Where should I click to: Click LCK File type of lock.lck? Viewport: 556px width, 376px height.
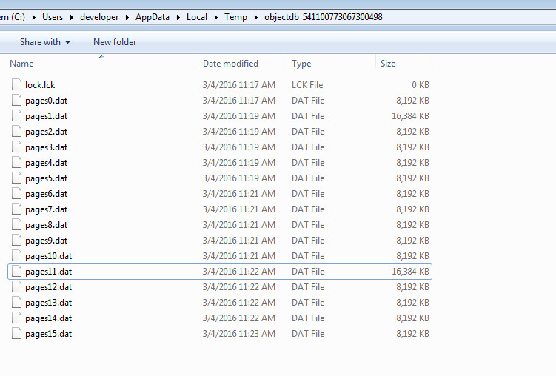pyautogui.click(x=307, y=84)
